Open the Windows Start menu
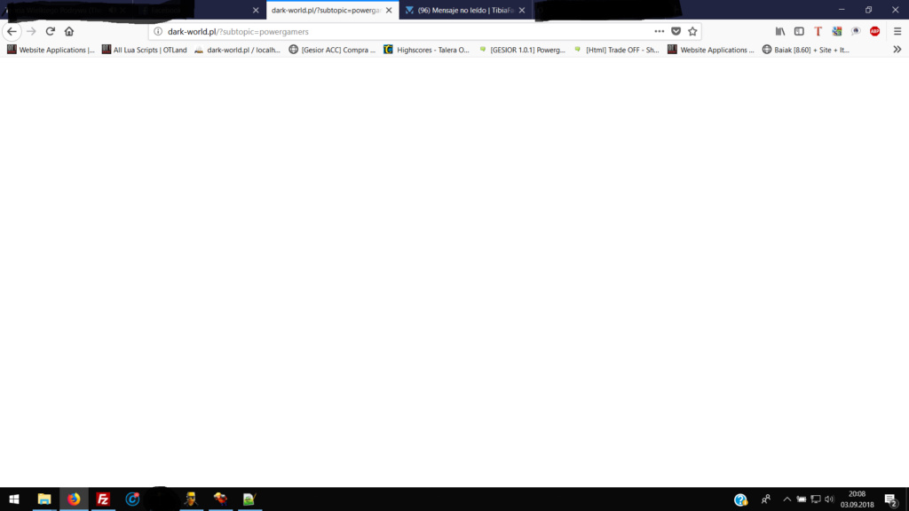Image resolution: width=909 pixels, height=511 pixels. tap(14, 499)
